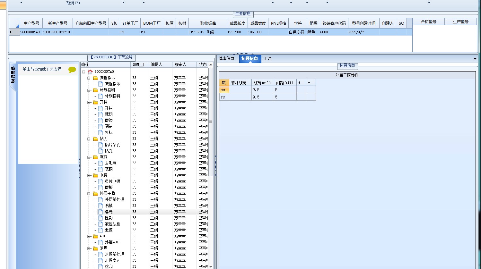Click document icon beside 贴膜
This screenshot has width=481, height=269.
tap(101, 206)
